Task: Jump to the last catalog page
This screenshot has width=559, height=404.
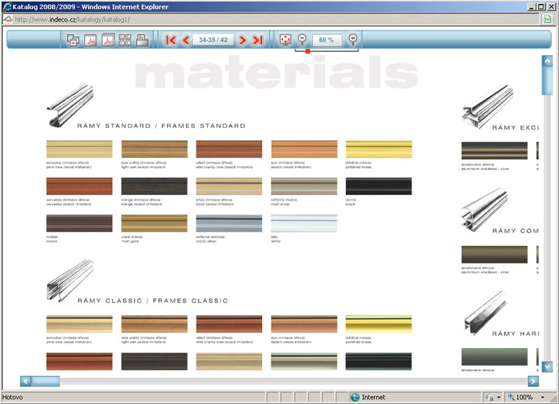Action: coord(258,40)
